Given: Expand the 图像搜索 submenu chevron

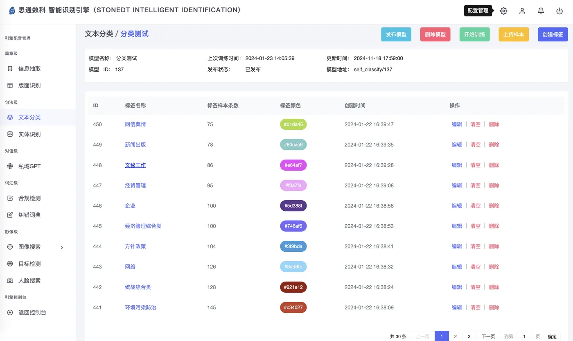Looking at the screenshot, I should click(62, 247).
